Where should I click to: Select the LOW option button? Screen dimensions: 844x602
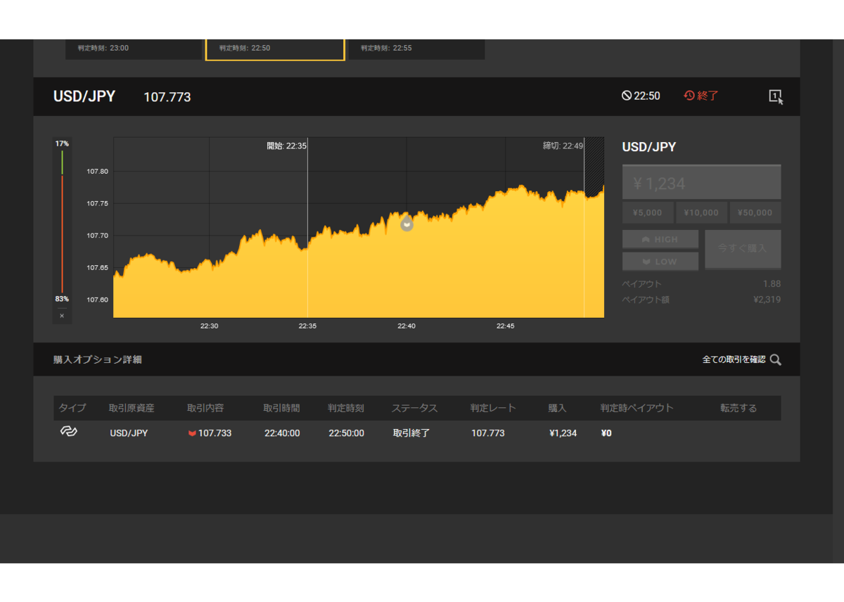660,261
